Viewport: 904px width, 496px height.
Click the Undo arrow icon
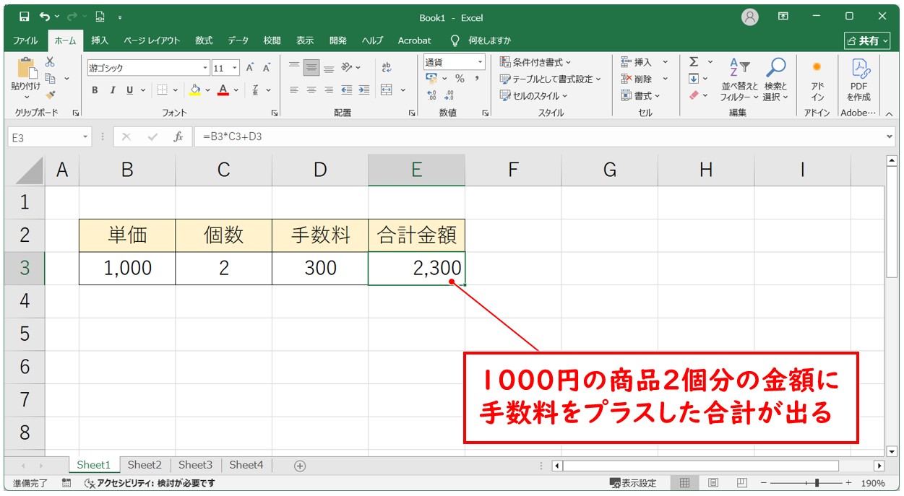(x=46, y=17)
